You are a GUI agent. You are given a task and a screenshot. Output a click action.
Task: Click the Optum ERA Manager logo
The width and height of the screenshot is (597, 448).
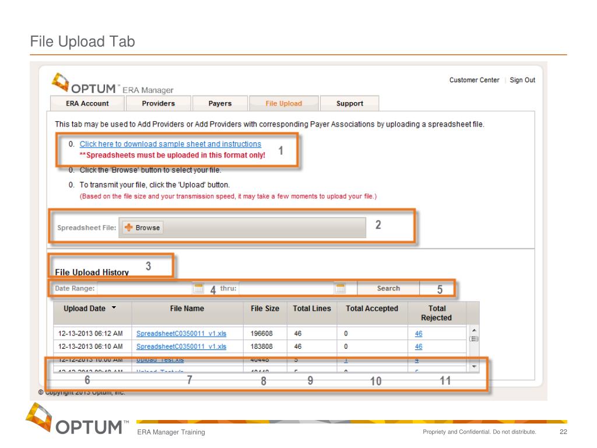(113, 84)
